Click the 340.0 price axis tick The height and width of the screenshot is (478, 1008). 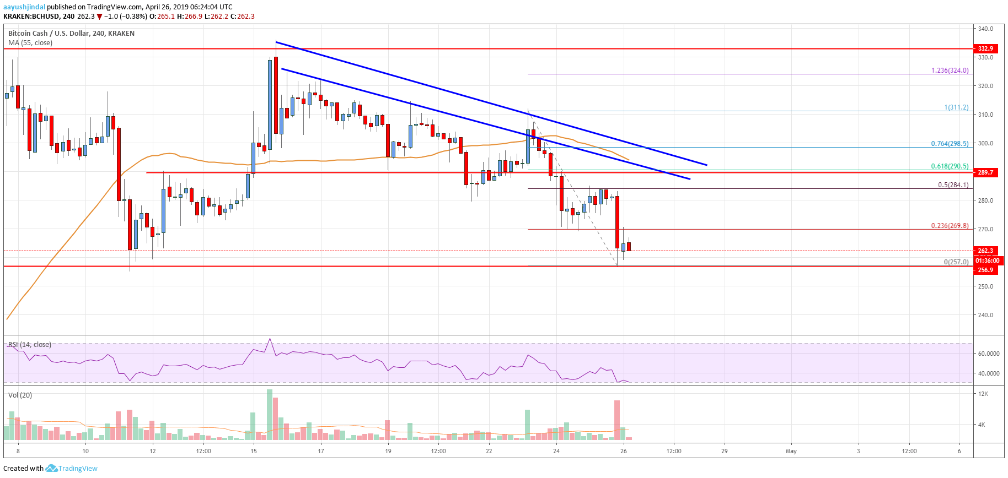986,29
